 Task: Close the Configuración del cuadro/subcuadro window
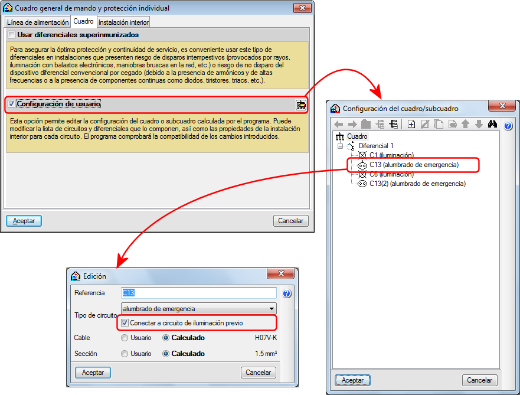pos(502,106)
